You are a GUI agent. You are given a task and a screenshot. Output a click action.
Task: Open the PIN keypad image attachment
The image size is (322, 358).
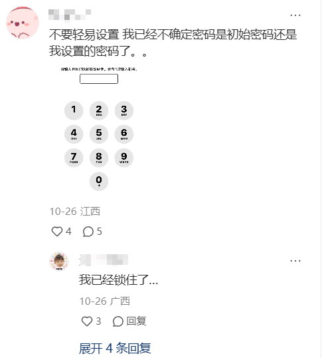tap(99, 129)
